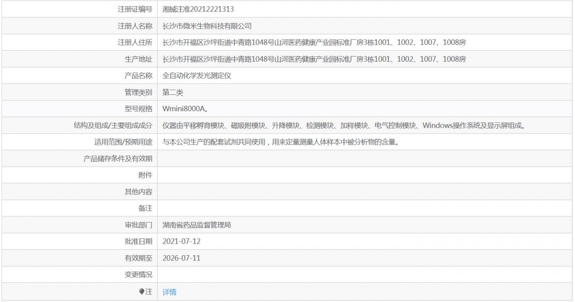Click the 型号规格 label
Viewport: 575px width, 302px height.
pos(138,109)
